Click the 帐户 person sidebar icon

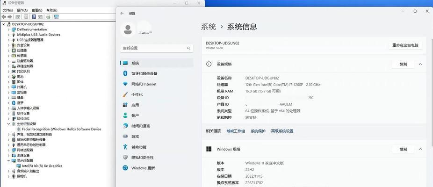point(125,115)
